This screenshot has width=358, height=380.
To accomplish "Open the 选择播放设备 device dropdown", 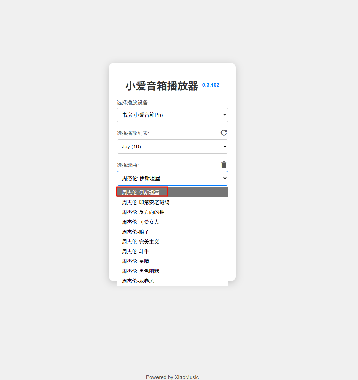I will [172, 115].
